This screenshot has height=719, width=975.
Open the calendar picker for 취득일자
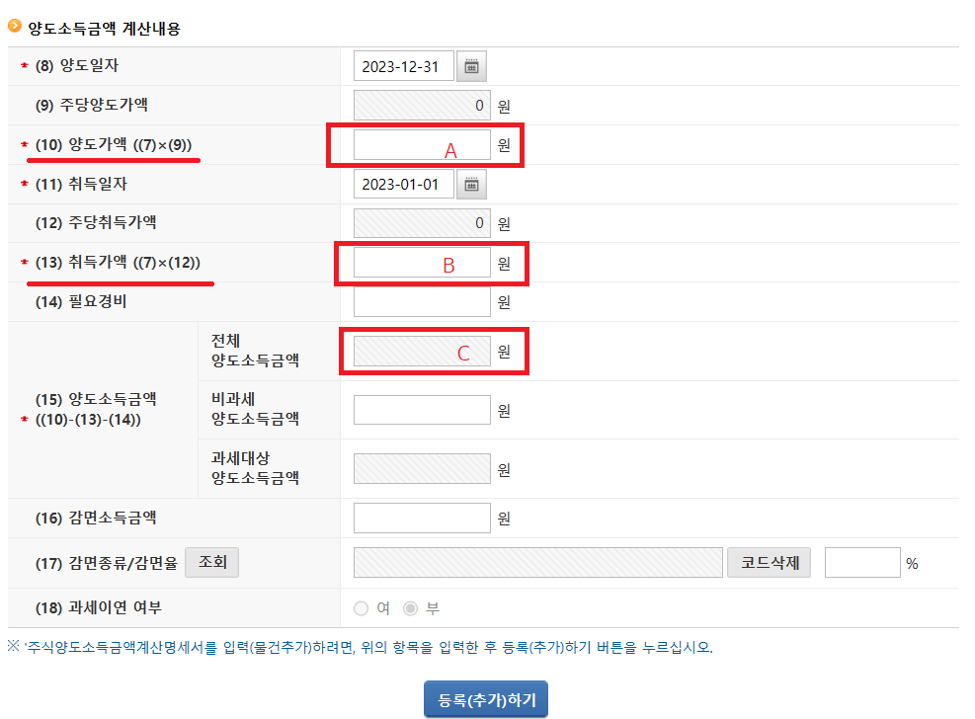coord(471,184)
